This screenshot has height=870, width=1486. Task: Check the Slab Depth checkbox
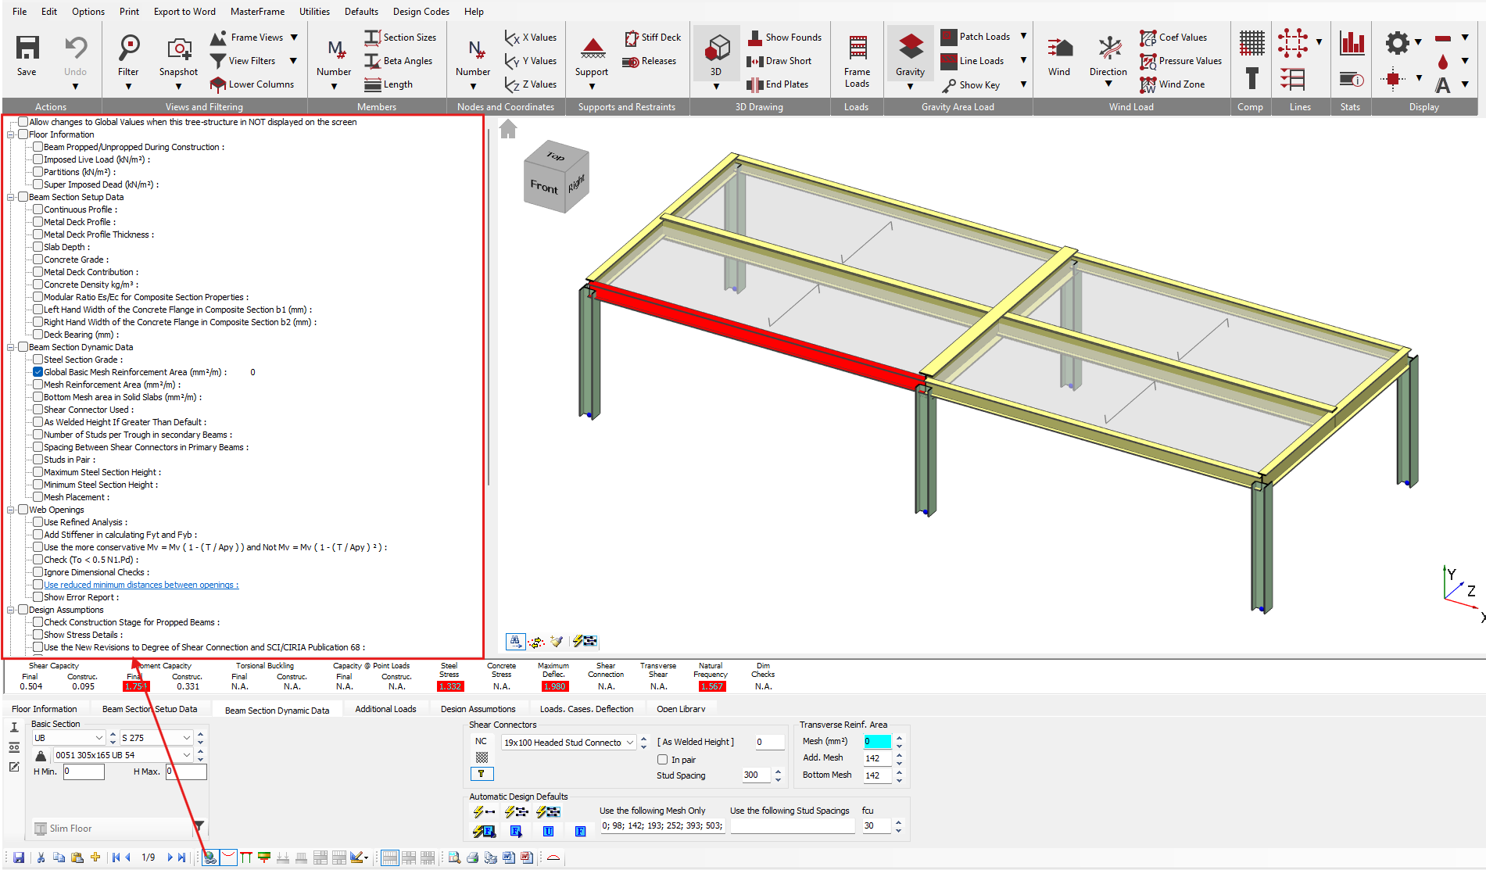click(x=38, y=247)
